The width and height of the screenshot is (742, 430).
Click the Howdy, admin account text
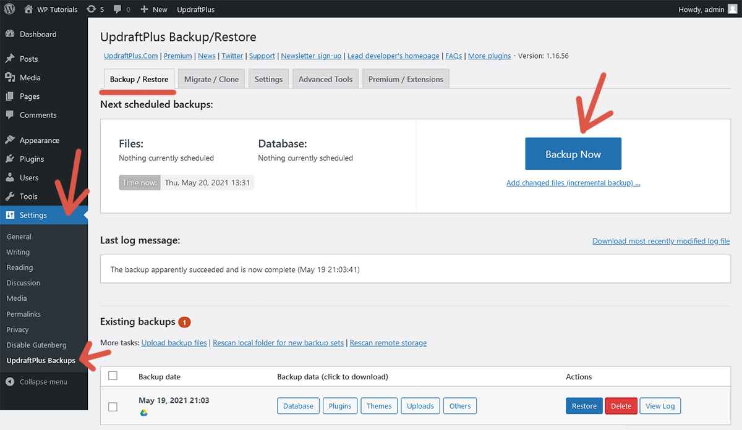701,9
